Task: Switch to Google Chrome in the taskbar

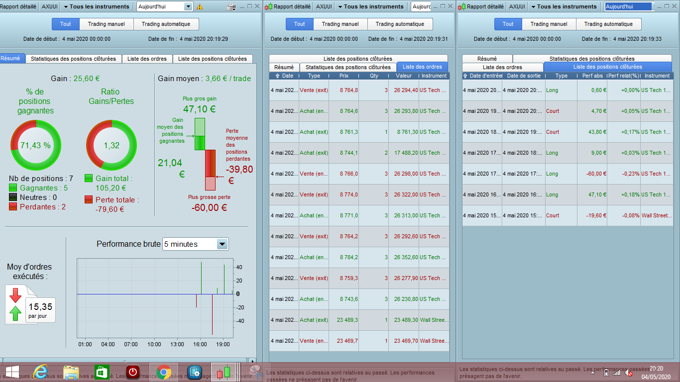Action: (x=163, y=372)
